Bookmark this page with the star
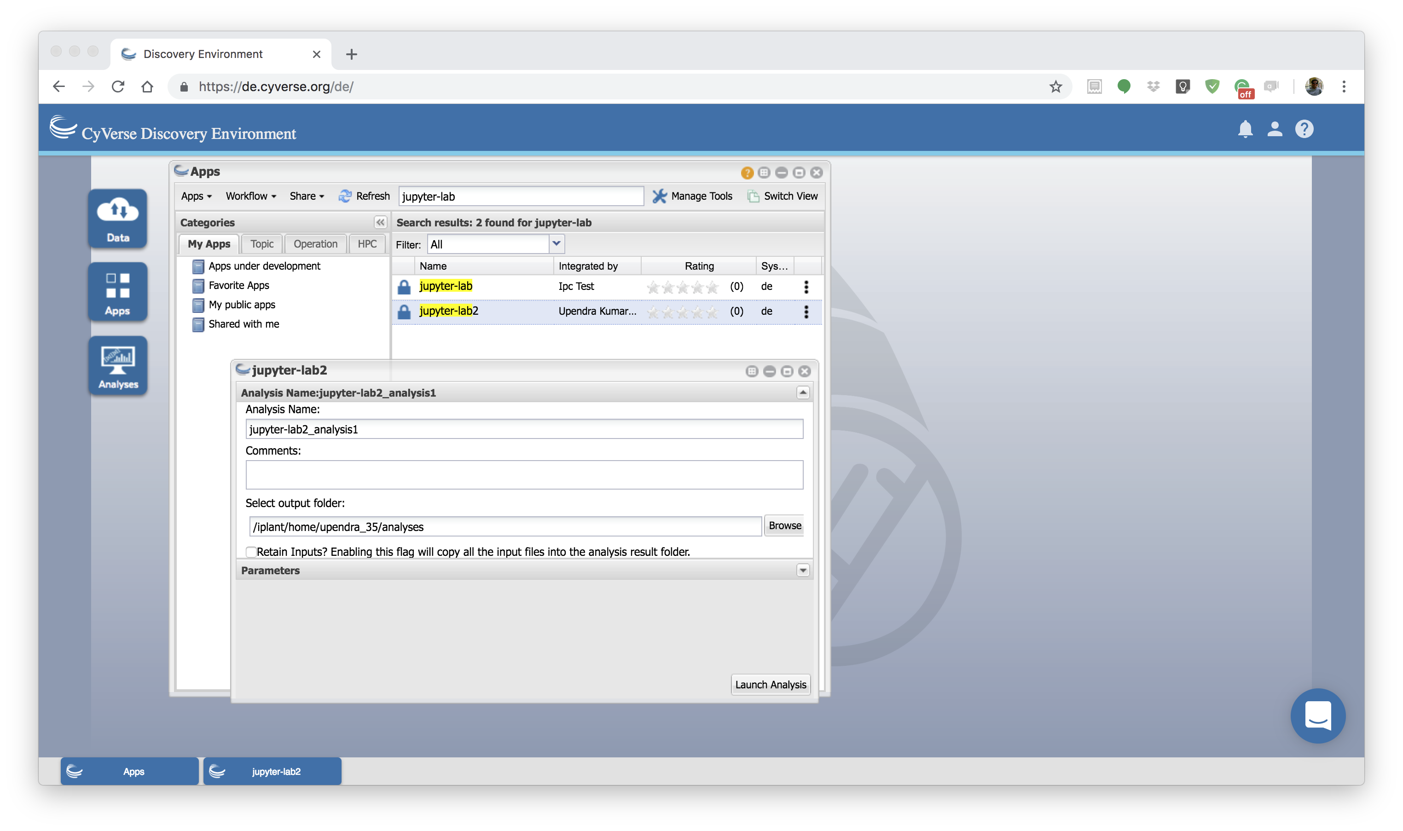The height and width of the screenshot is (831, 1403). pos(1055,86)
